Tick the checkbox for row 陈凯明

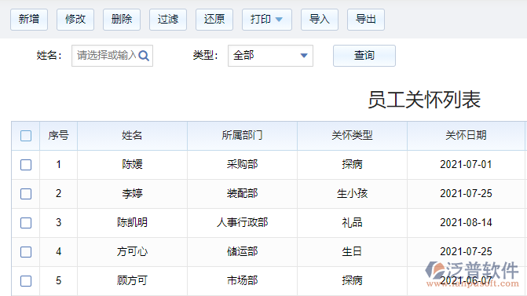(26, 223)
